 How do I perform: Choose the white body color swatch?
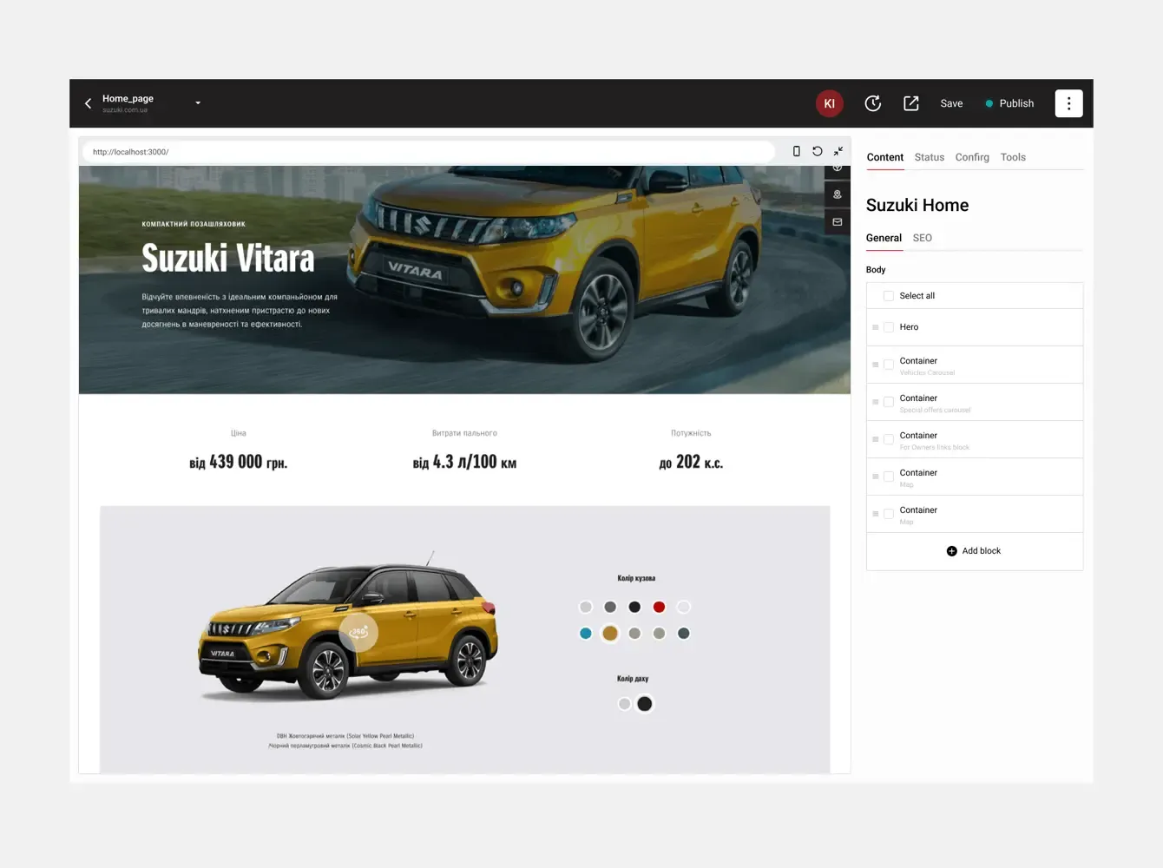pos(684,607)
